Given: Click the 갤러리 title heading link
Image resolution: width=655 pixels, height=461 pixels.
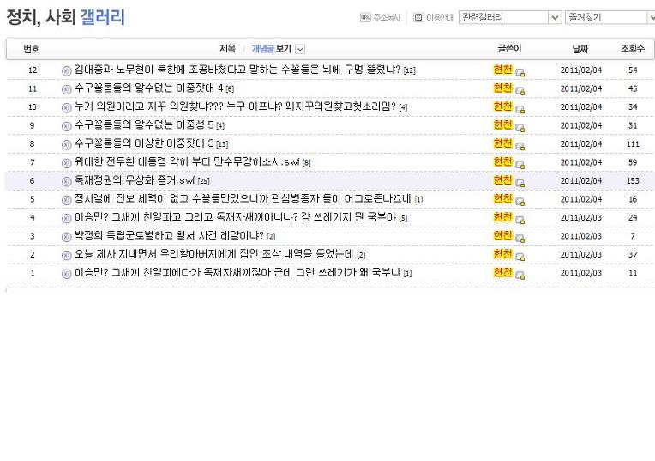Looking at the screenshot, I should tap(102, 16).
